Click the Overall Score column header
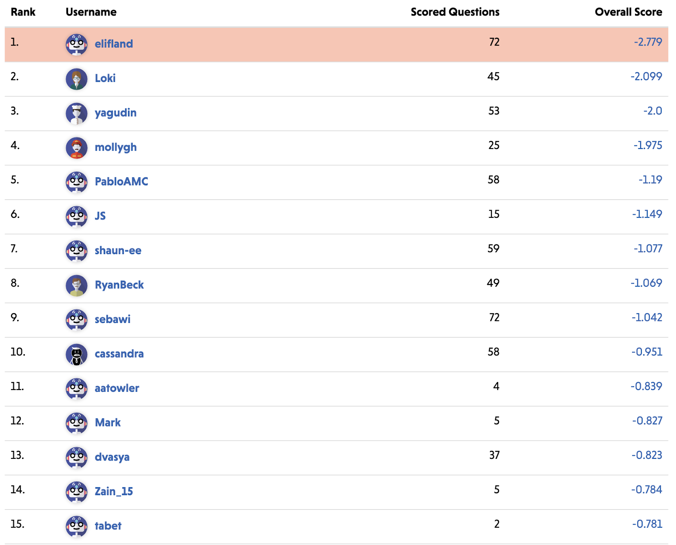The height and width of the screenshot is (545, 676). coord(628,12)
